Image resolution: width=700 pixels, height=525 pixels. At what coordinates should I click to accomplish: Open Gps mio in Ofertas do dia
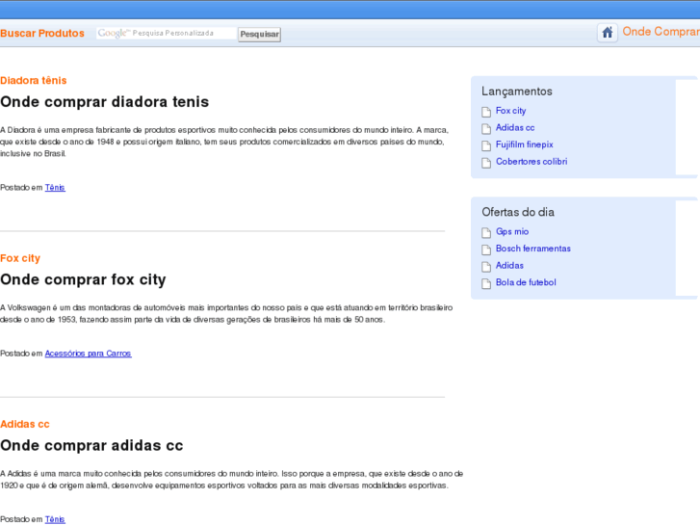point(512,231)
